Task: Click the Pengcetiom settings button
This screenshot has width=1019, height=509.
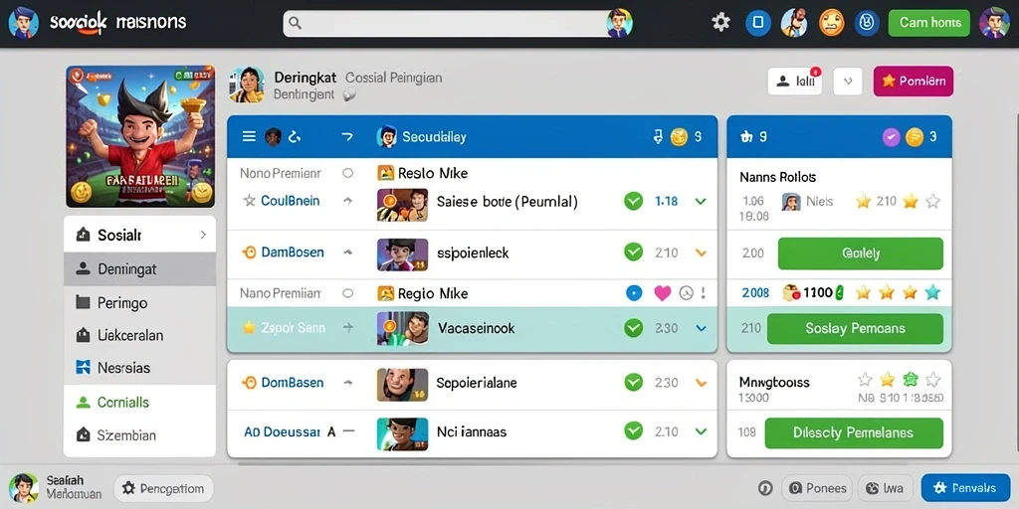Action: pos(163,489)
